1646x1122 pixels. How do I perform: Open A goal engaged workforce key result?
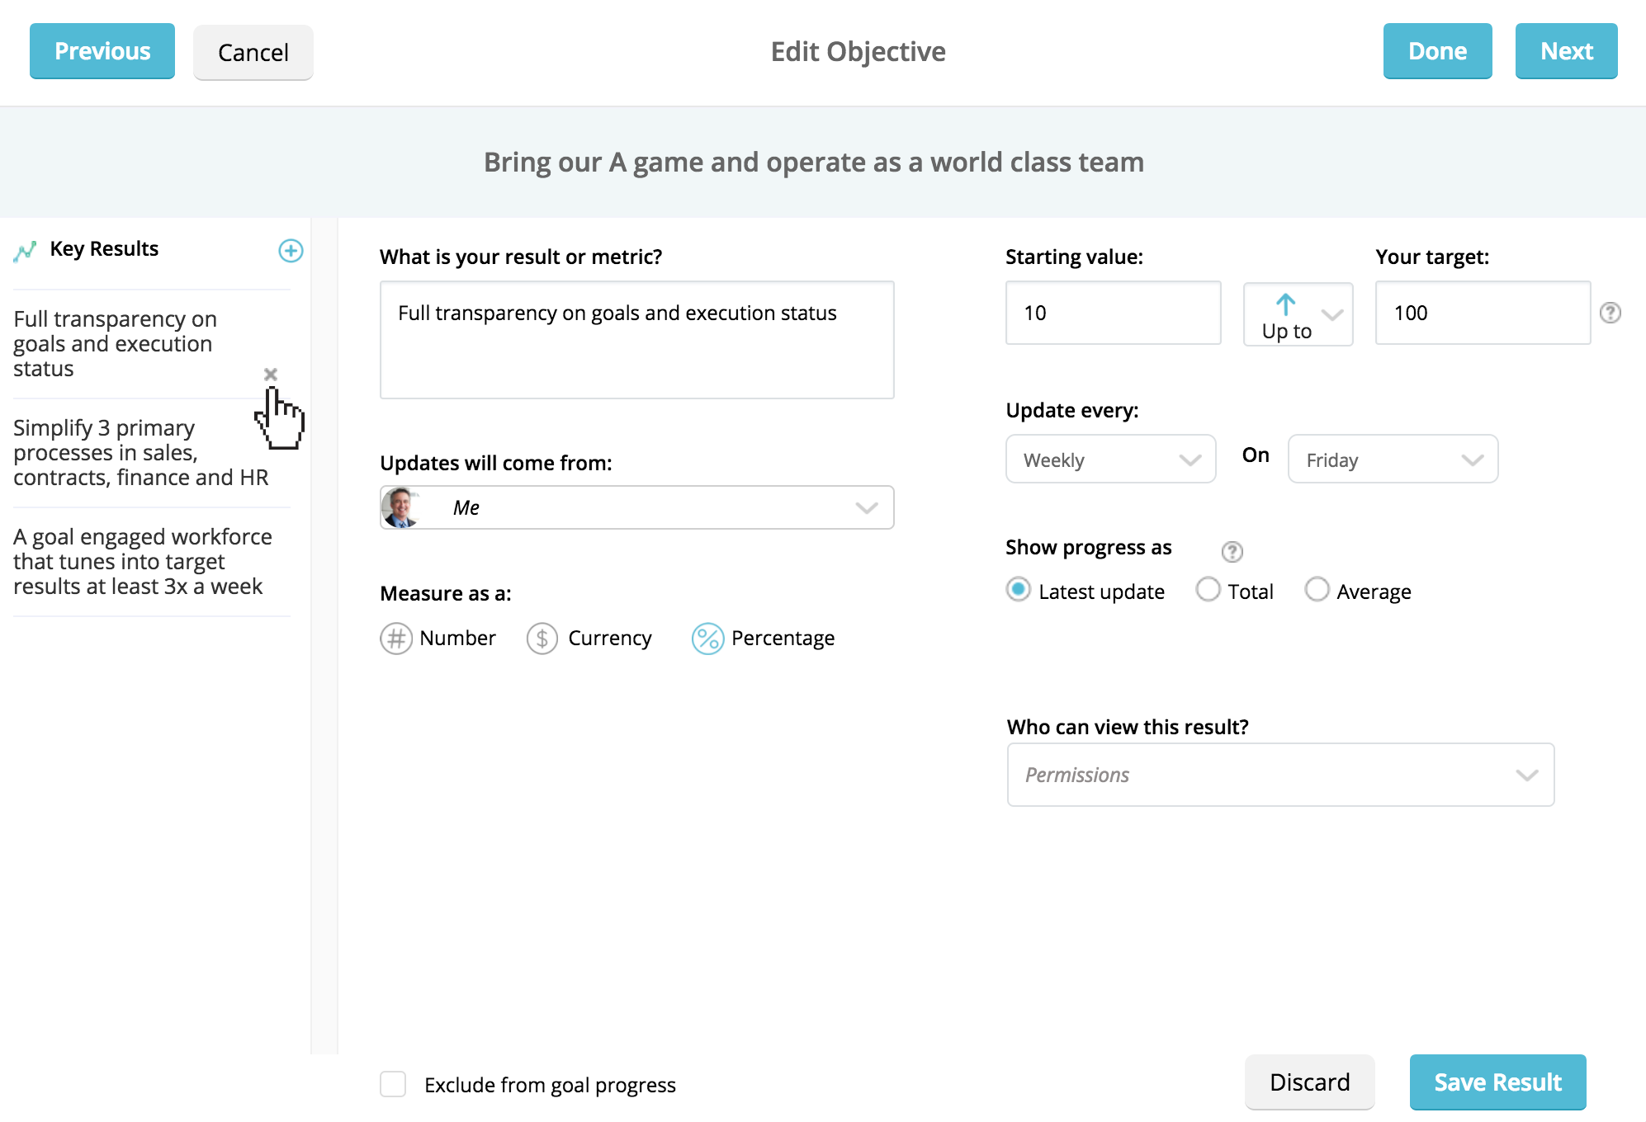[x=142, y=561]
